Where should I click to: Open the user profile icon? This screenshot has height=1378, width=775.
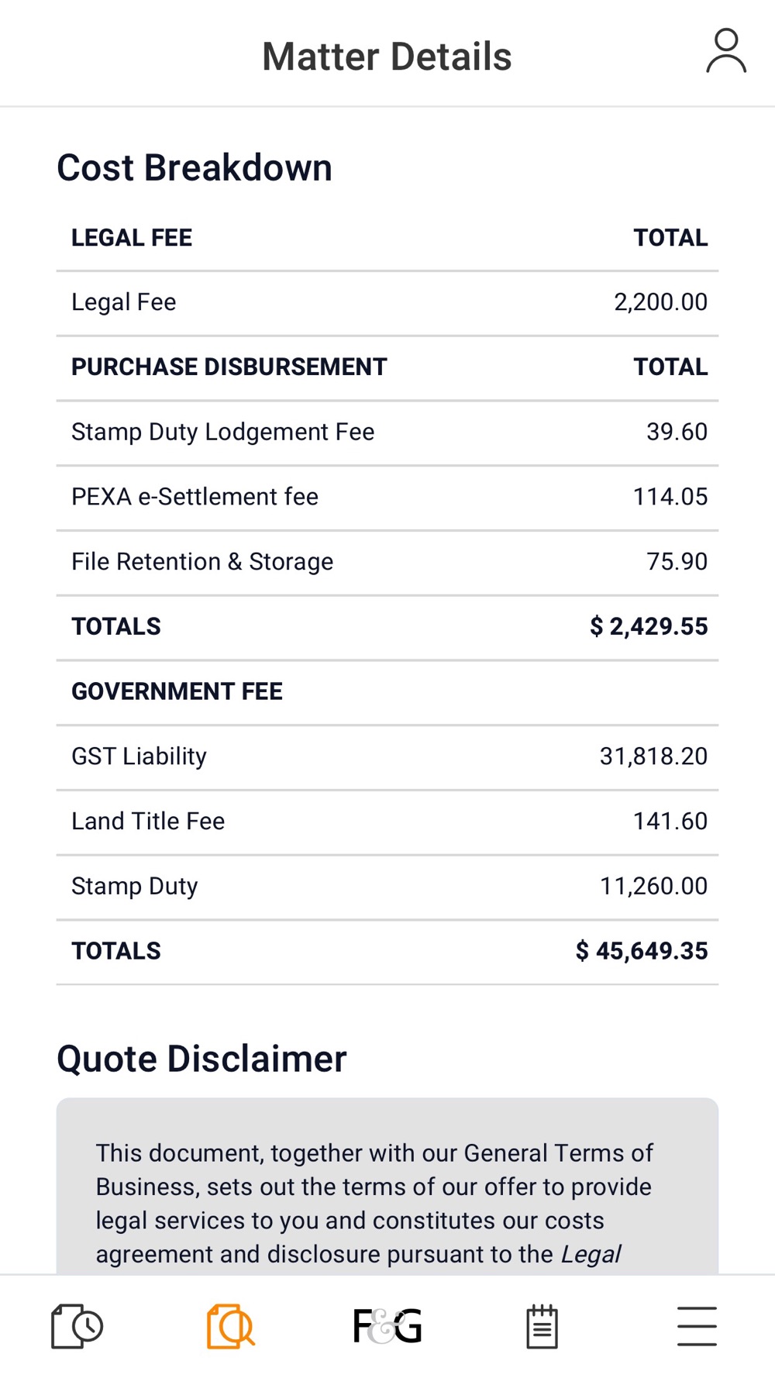(x=725, y=52)
